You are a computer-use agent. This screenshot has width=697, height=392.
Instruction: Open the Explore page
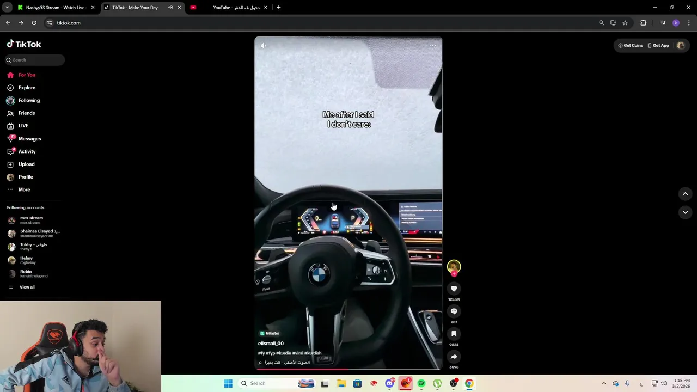pyautogui.click(x=21, y=88)
